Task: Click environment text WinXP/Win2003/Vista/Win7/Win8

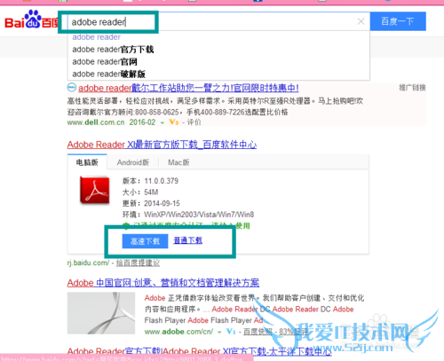Action: pos(199,215)
